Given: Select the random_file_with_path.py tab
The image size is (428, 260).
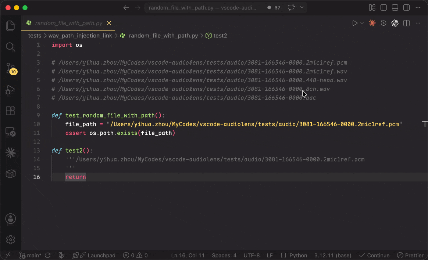Looking at the screenshot, I should [x=68, y=23].
